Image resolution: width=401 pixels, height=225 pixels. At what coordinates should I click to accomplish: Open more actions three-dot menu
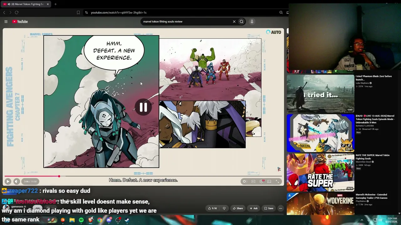[281, 208]
